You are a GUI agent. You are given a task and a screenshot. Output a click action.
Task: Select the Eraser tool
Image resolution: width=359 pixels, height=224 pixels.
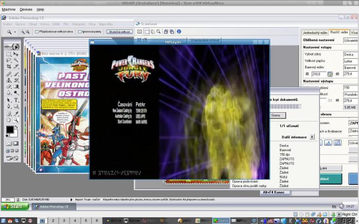[x=9, y=87]
